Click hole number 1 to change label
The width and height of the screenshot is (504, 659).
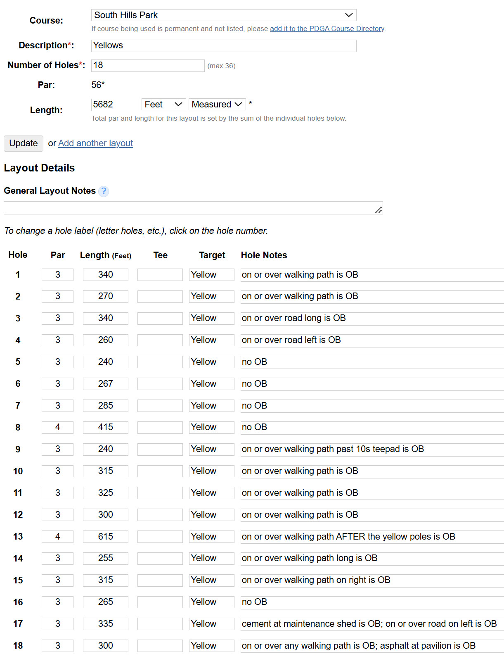pos(18,275)
